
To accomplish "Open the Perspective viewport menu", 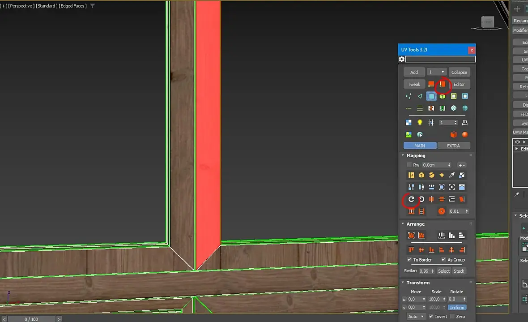I will click(21, 6).
